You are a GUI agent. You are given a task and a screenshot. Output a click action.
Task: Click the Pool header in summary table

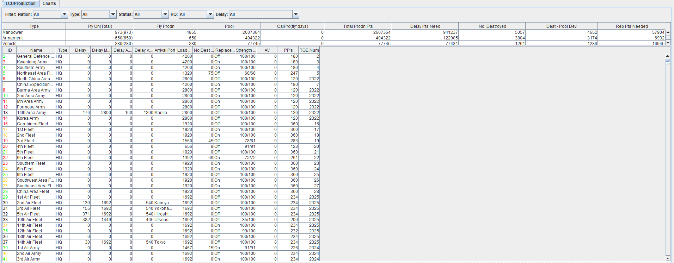(229, 26)
